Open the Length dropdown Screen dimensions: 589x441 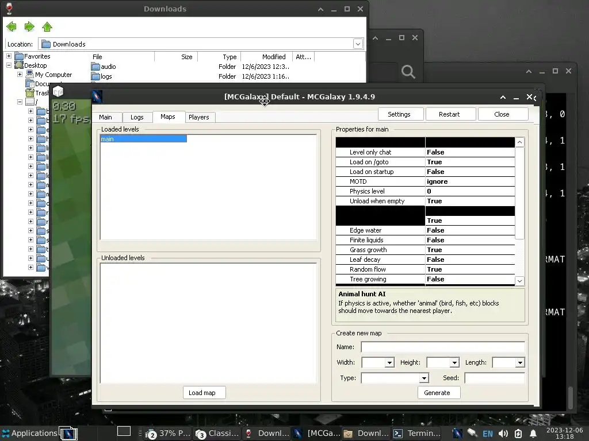(520, 363)
